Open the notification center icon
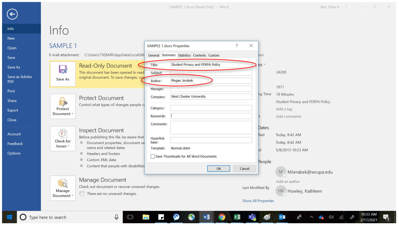Viewport: 399px width, 226px height. coord(386,217)
